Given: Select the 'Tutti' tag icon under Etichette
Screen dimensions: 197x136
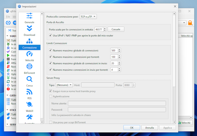Looking at the screenshot, I should (x=8, y=114).
